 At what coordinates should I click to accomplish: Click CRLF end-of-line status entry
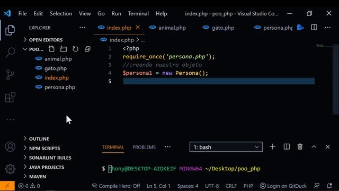231,186
